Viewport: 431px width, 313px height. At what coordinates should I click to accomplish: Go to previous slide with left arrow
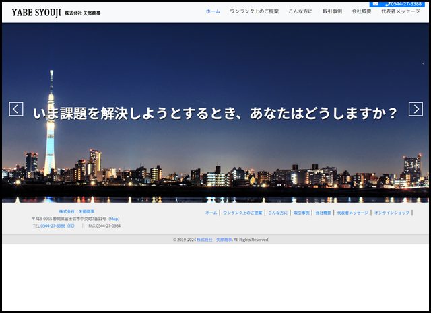[x=16, y=109]
